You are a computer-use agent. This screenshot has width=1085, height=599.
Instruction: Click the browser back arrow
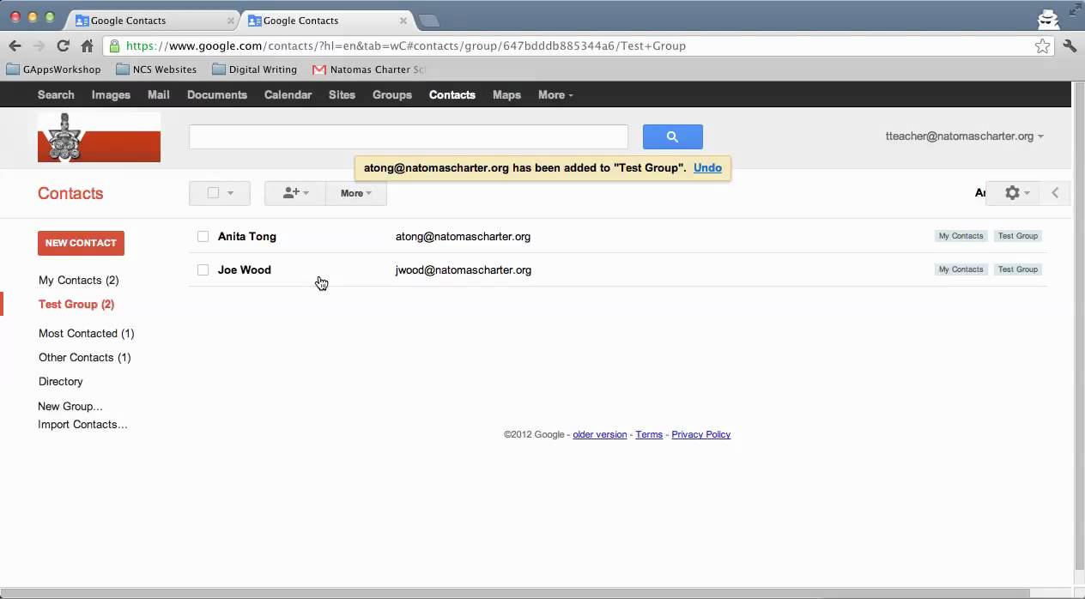pos(15,46)
